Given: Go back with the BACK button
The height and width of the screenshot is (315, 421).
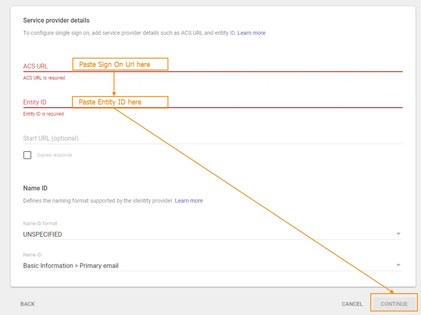Looking at the screenshot, I should [x=28, y=304].
